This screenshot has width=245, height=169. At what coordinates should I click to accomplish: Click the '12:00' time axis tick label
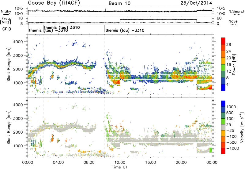tap(120, 163)
